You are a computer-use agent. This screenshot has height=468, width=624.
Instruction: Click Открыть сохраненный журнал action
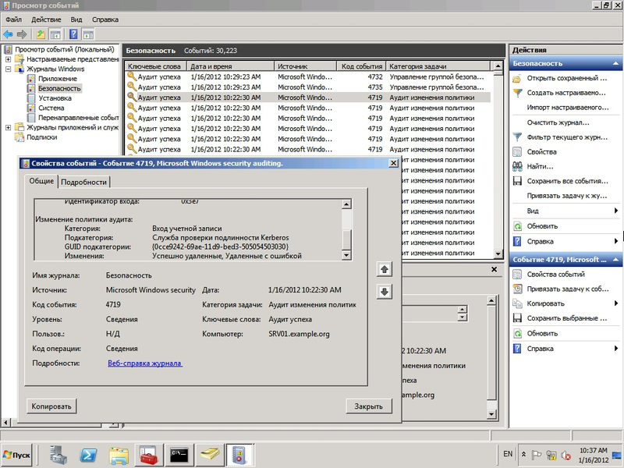pos(567,78)
